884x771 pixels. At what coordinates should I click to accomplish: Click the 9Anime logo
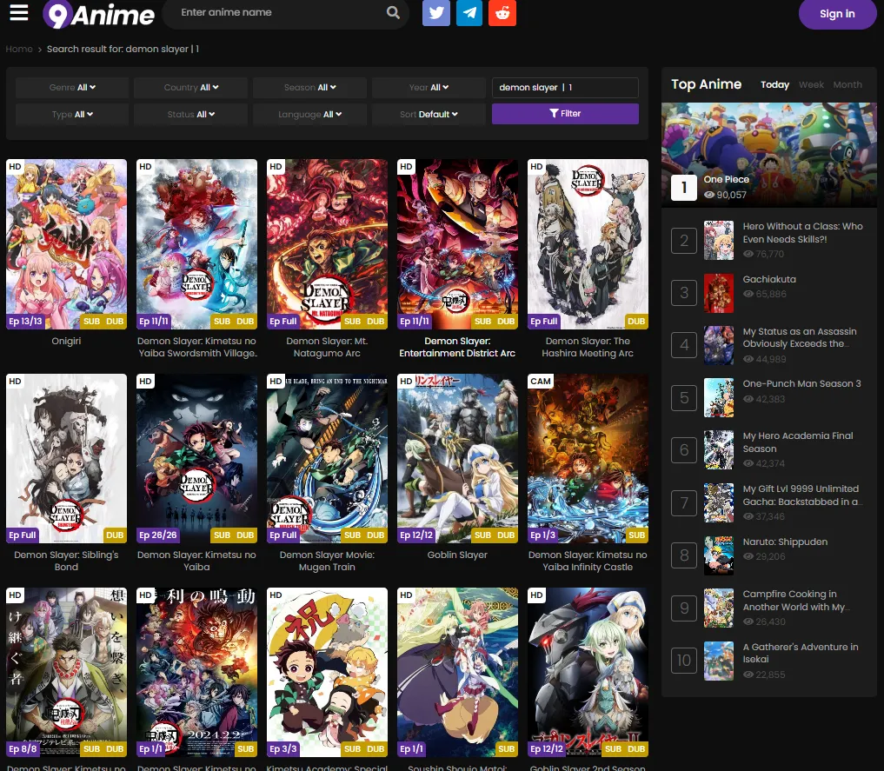99,14
